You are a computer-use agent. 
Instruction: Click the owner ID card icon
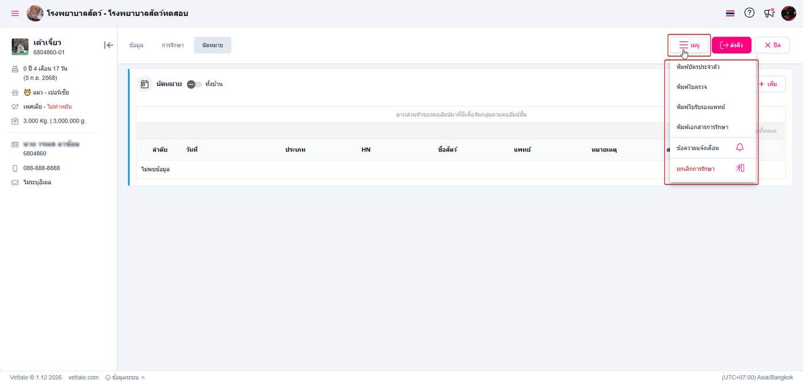(x=15, y=144)
